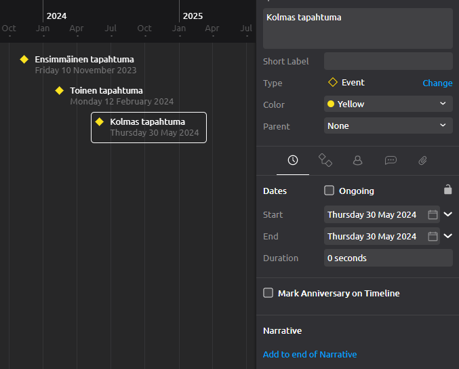
Task: Select the Ensimmäinen tapahtuma diamond marker
Action: coord(24,60)
